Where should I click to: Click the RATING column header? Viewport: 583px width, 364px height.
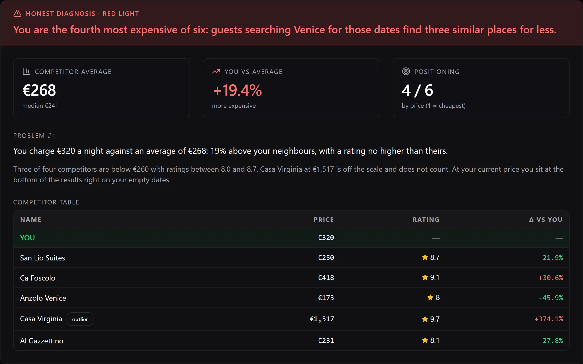[x=426, y=220]
